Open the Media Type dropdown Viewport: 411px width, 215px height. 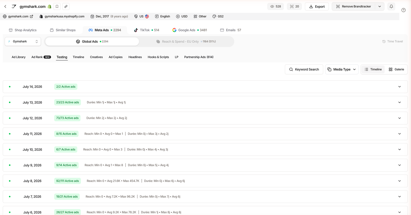342,69
